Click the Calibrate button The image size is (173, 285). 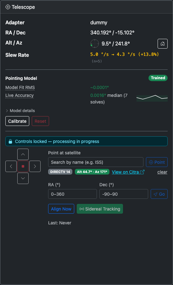click(17, 121)
